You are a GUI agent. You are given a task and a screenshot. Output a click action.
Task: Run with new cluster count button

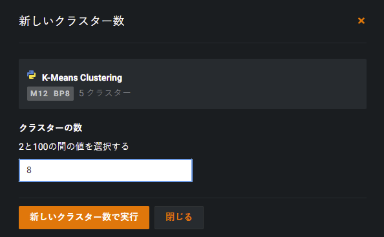(x=84, y=218)
